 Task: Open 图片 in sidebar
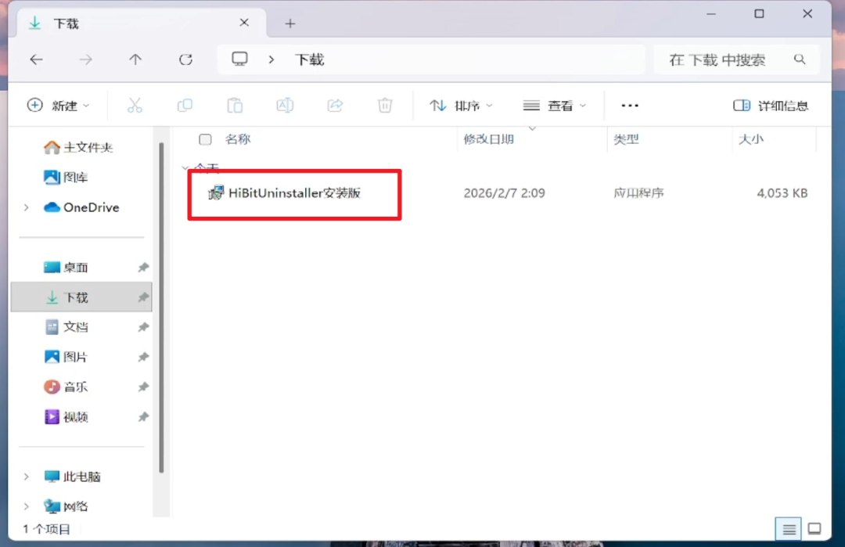[x=65, y=357]
